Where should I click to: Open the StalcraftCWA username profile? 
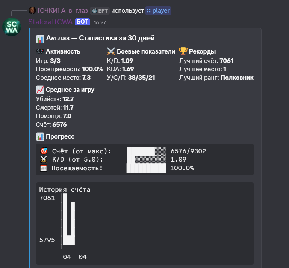tap(50, 22)
